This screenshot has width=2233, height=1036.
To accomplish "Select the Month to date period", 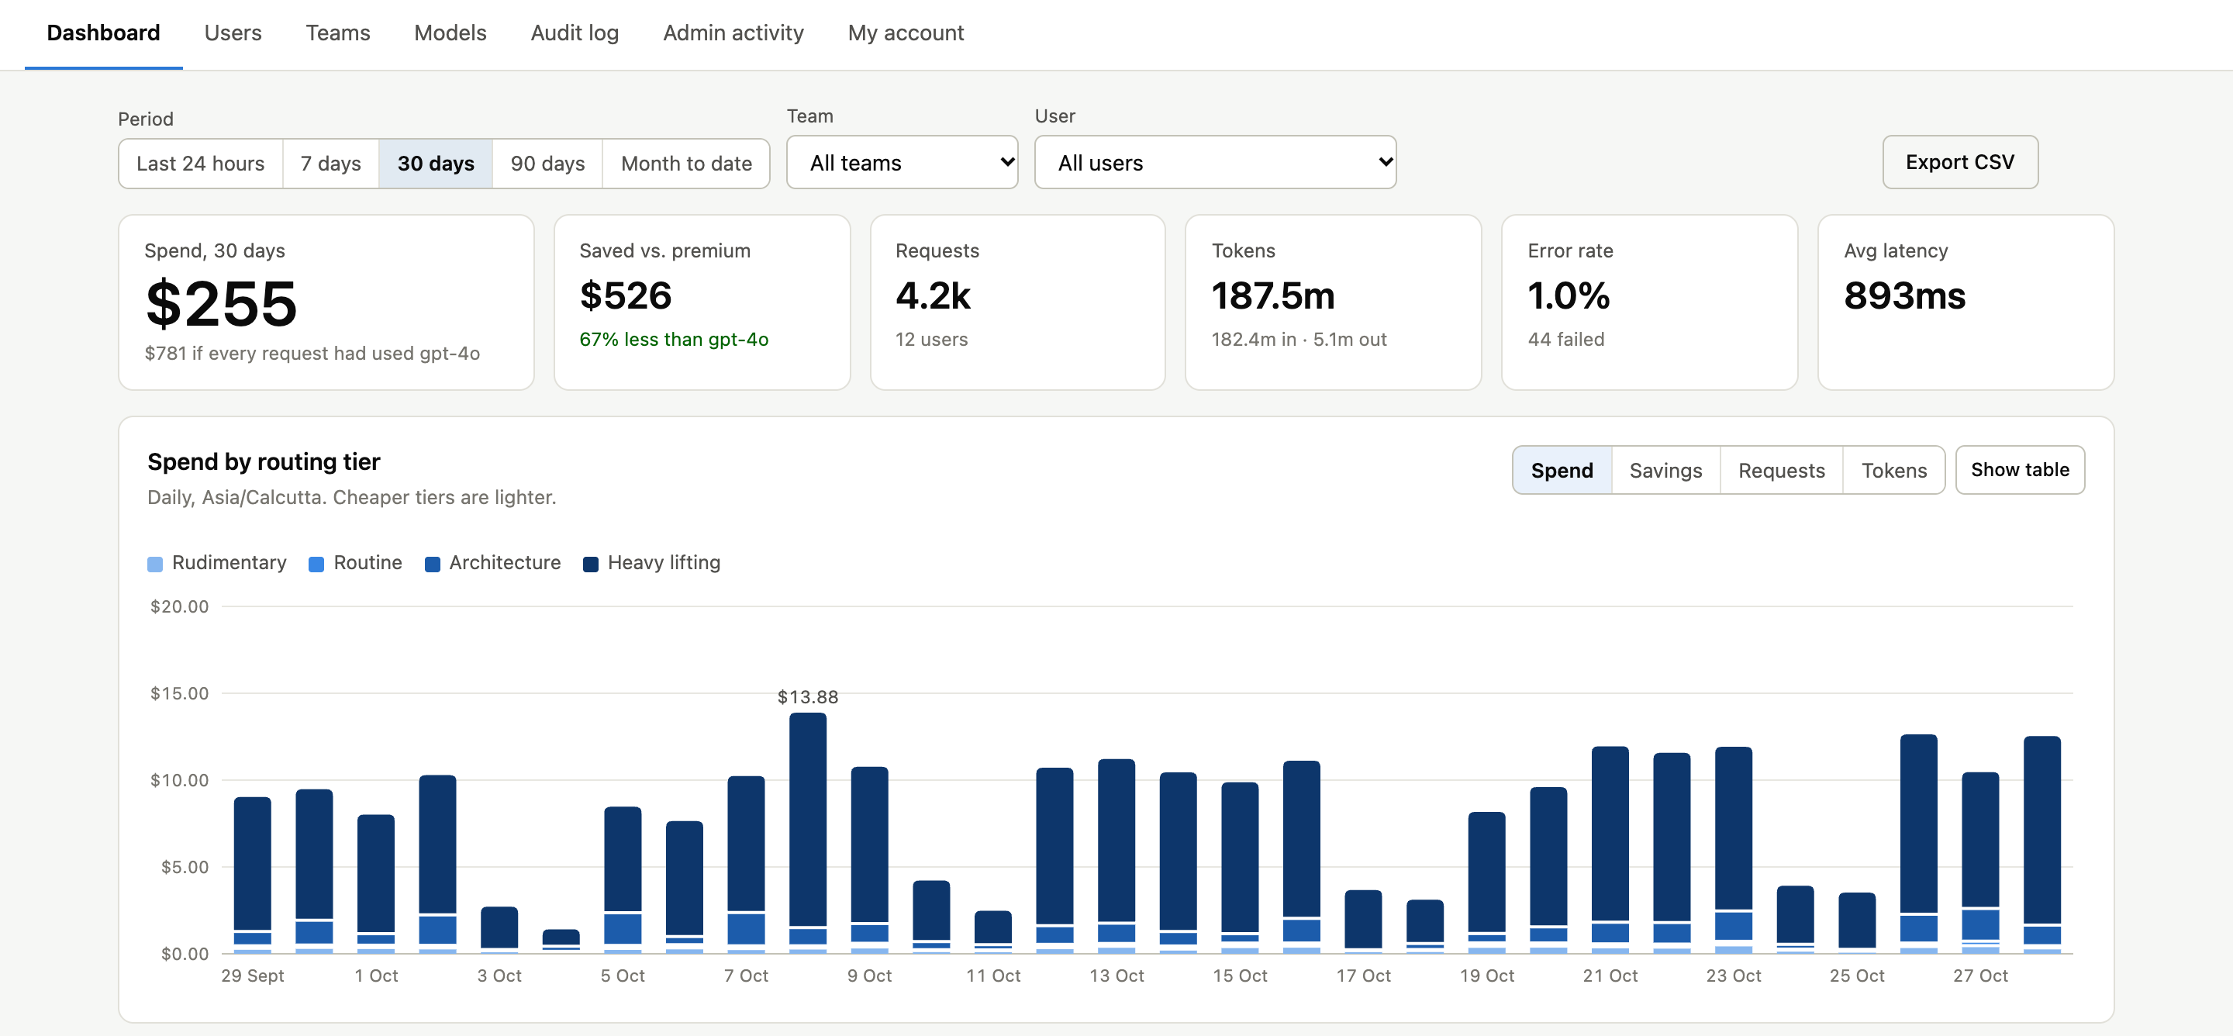I will pyautogui.click(x=685, y=163).
